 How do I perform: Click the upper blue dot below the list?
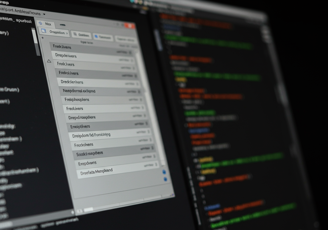coord(164,172)
